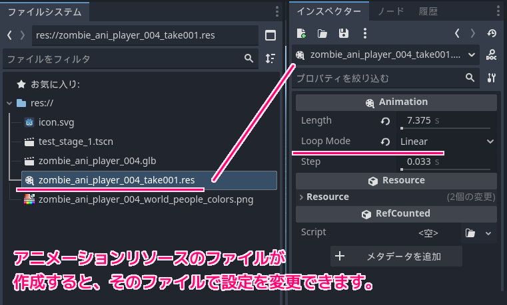Click the load resource folder icon
Screen dimensions: 507x305
click(x=322, y=33)
